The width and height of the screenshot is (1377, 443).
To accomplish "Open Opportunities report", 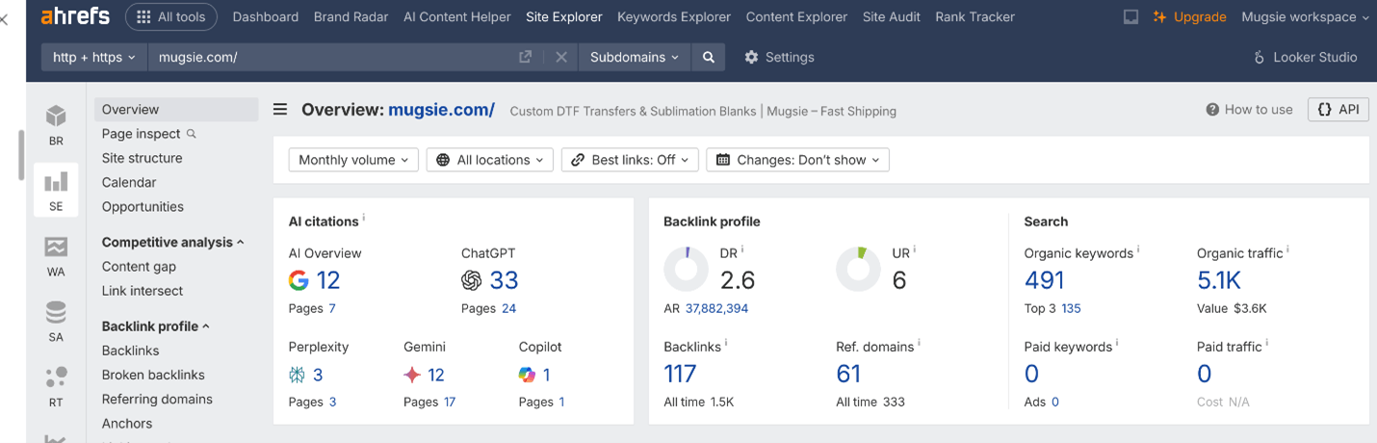I will pos(143,206).
